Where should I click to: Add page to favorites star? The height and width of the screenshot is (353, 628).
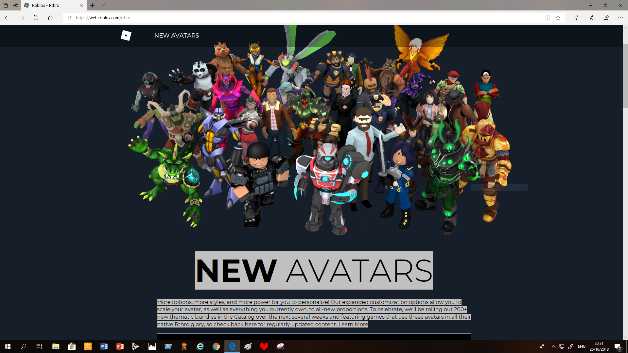[558, 18]
